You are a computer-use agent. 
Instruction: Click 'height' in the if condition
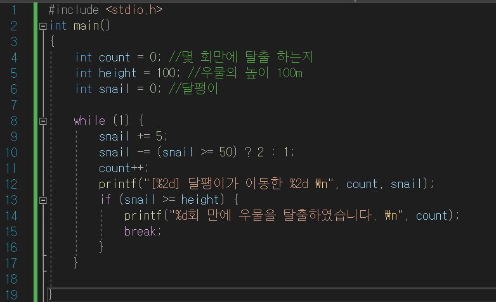point(200,200)
